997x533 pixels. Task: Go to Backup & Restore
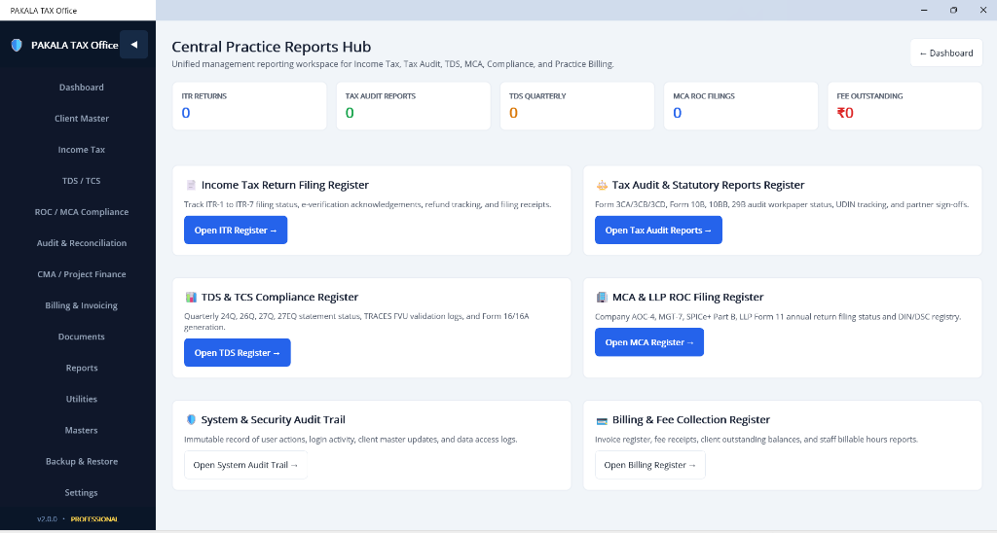coord(82,461)
